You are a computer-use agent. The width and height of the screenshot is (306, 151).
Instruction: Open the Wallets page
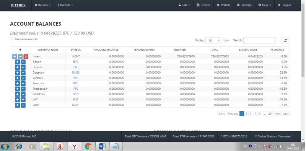click(224, 5)
